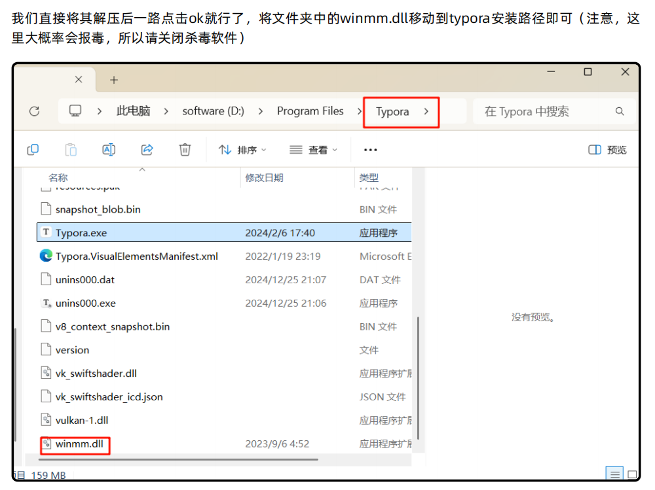Open the See more (...) toolbar menu

tap(371, 150)
